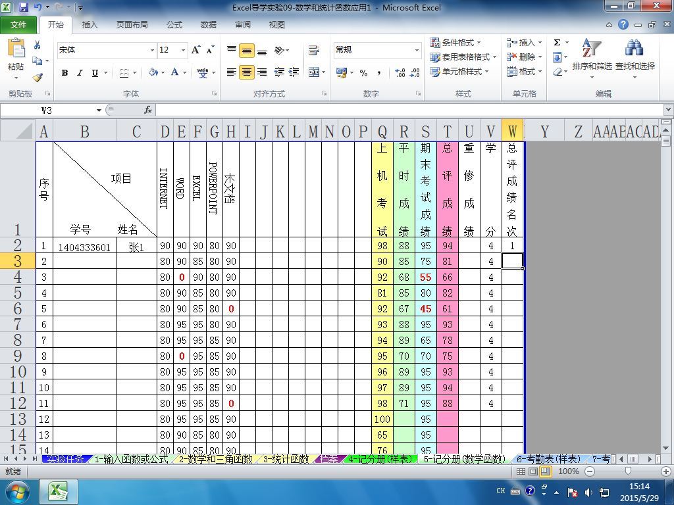Open the font name dropdown

click(152, 50)
